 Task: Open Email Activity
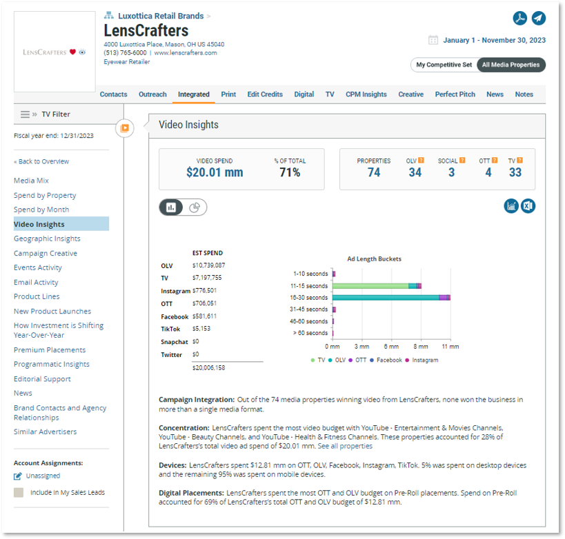(36, 283)
